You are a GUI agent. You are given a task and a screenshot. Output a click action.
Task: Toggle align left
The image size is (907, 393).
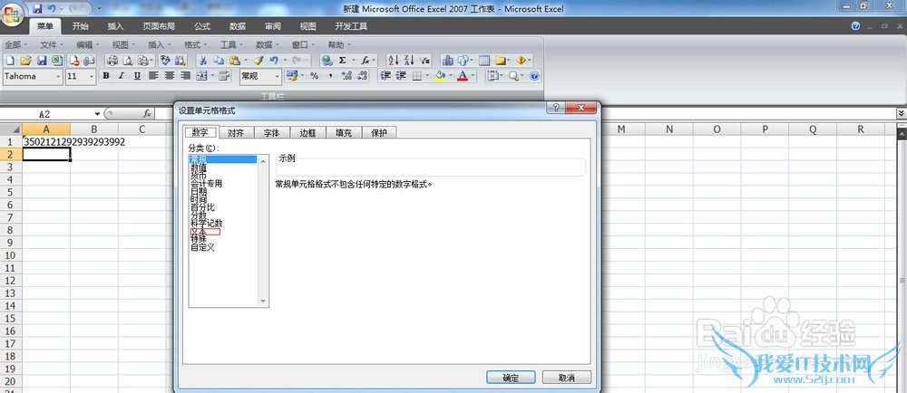click(x=153, y=76)
